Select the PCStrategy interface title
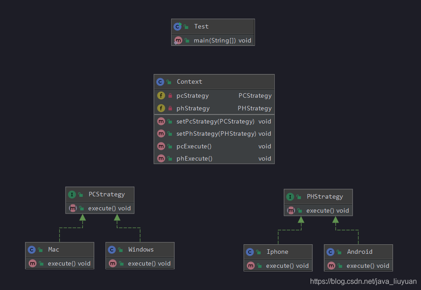The height and width of the screenshot is (290, 421). coord(107,194)
